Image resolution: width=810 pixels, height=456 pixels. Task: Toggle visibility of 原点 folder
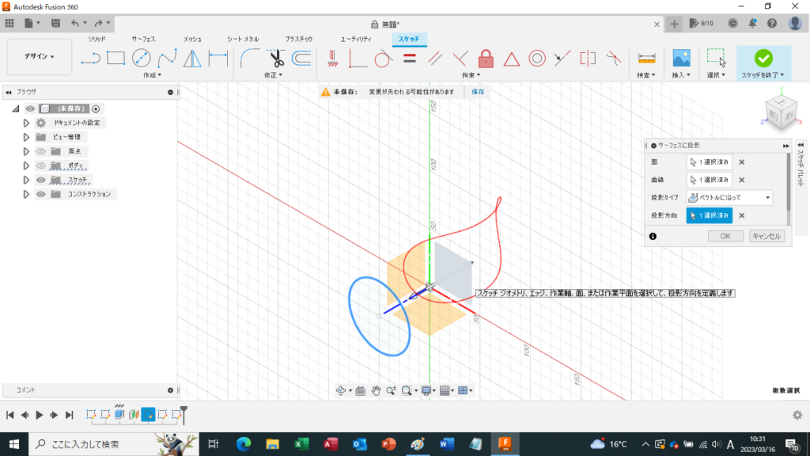[41, 151]
